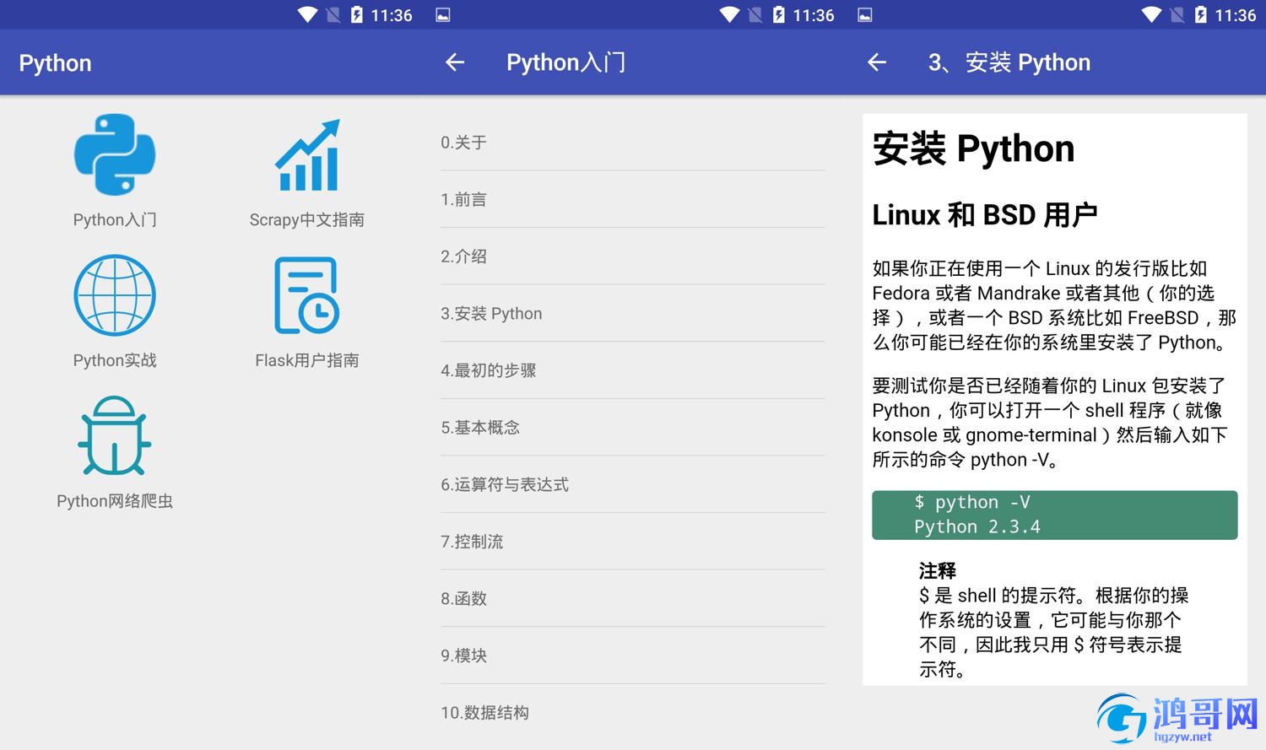The width and height of the screenshot is (1266, 750).
Task: Open chapter 6.运算符与表达式
Action: tap(633, 484)
